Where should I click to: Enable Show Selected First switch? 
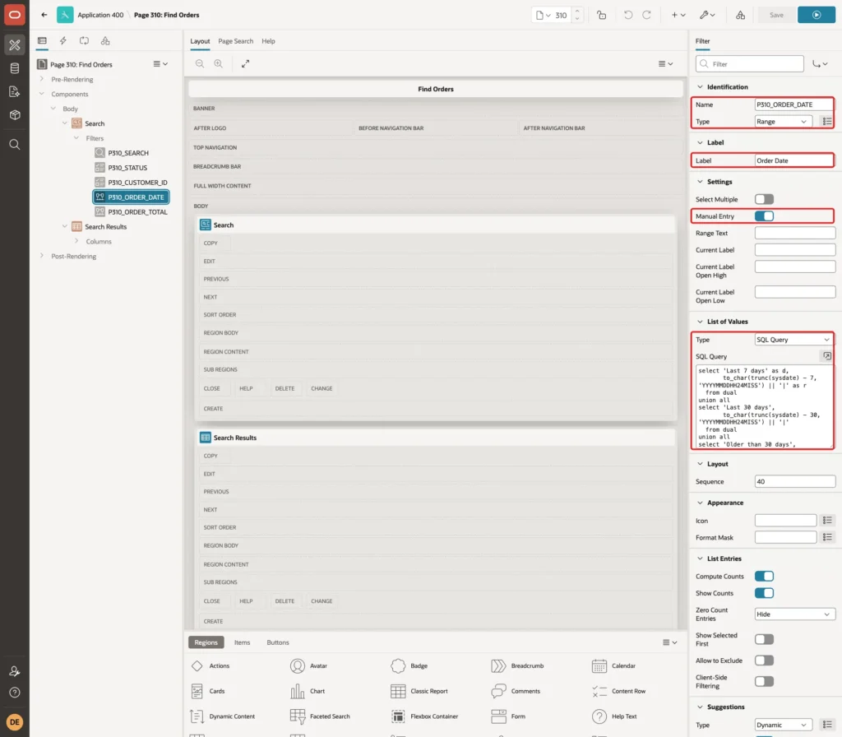(x=764, y=639)
